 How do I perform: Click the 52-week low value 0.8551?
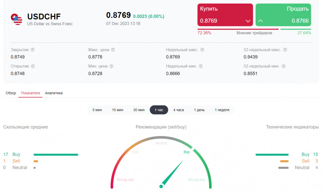pos(250,73)
